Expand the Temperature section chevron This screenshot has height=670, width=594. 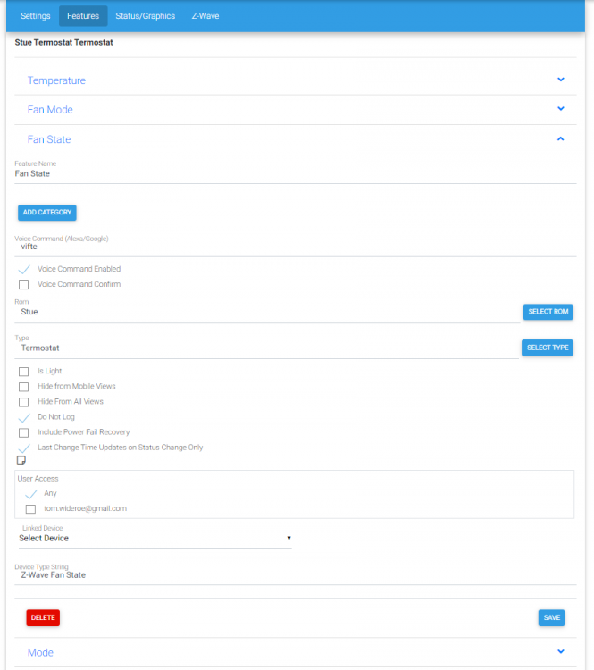pos(561,80)
